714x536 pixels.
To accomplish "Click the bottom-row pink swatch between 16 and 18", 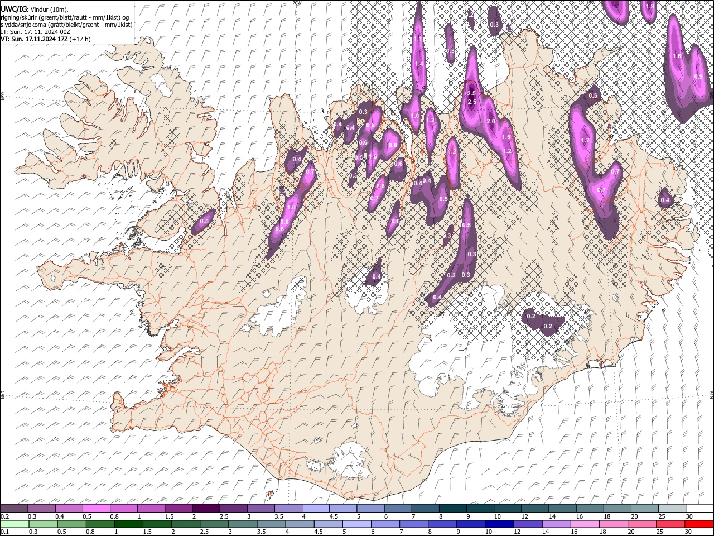I will [584, 524].
